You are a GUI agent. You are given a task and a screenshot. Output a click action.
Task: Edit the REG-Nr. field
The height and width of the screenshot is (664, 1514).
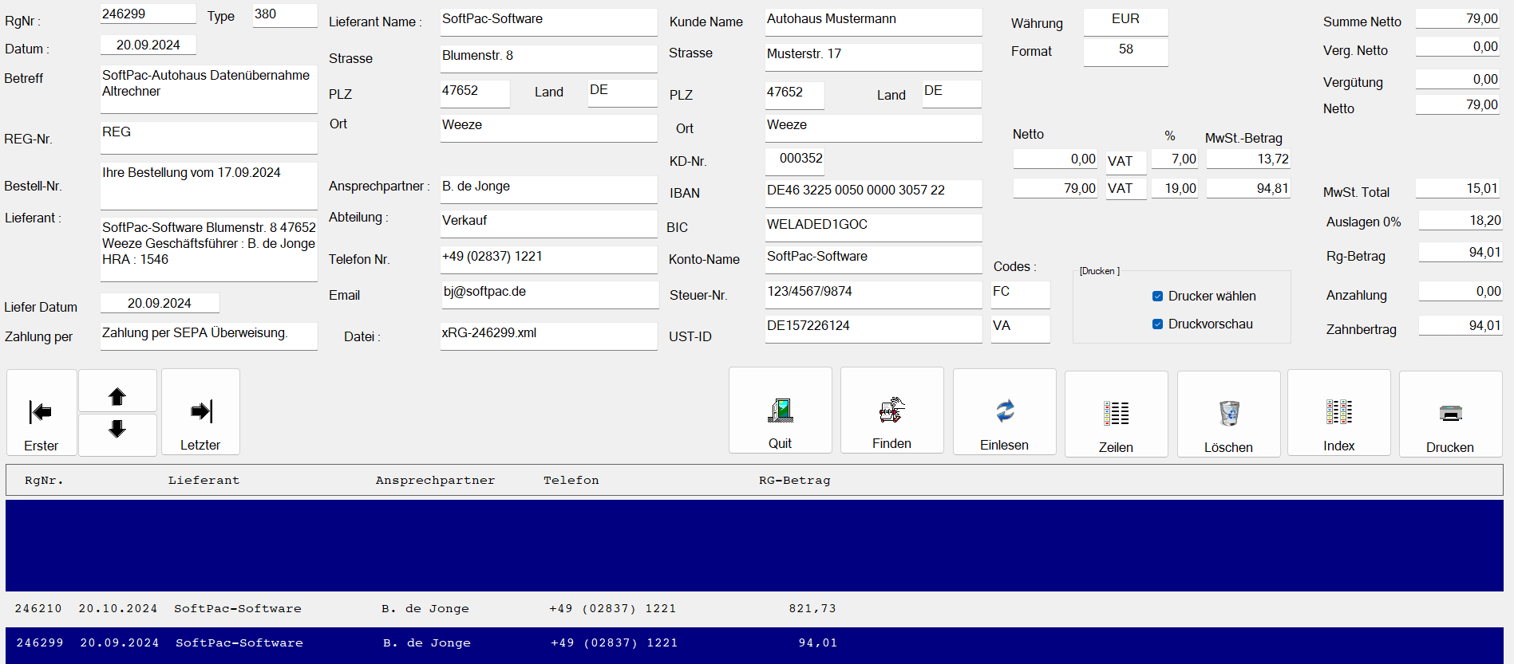[x=209, y=138]
